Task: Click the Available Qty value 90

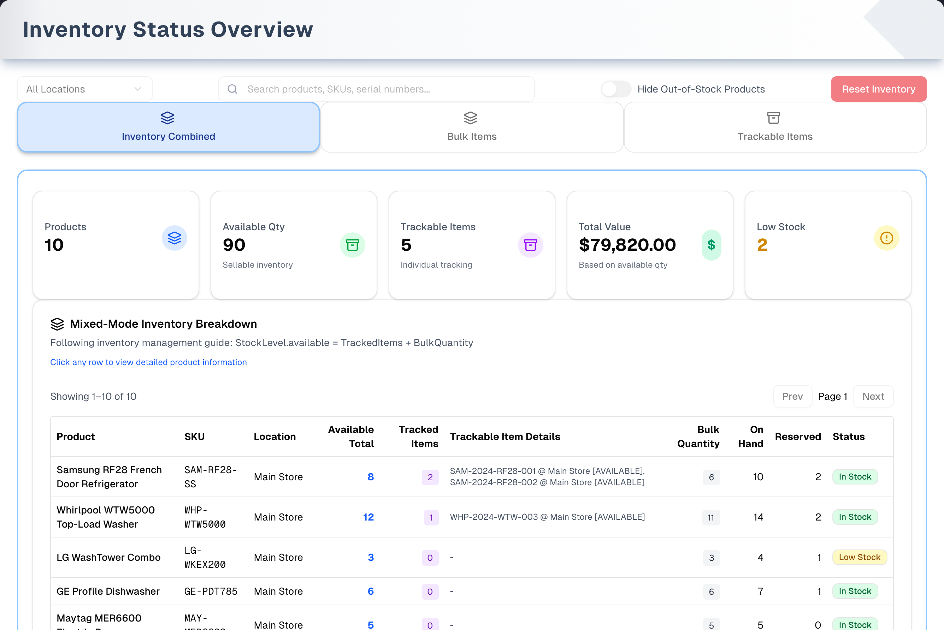Action: (234, 245)
